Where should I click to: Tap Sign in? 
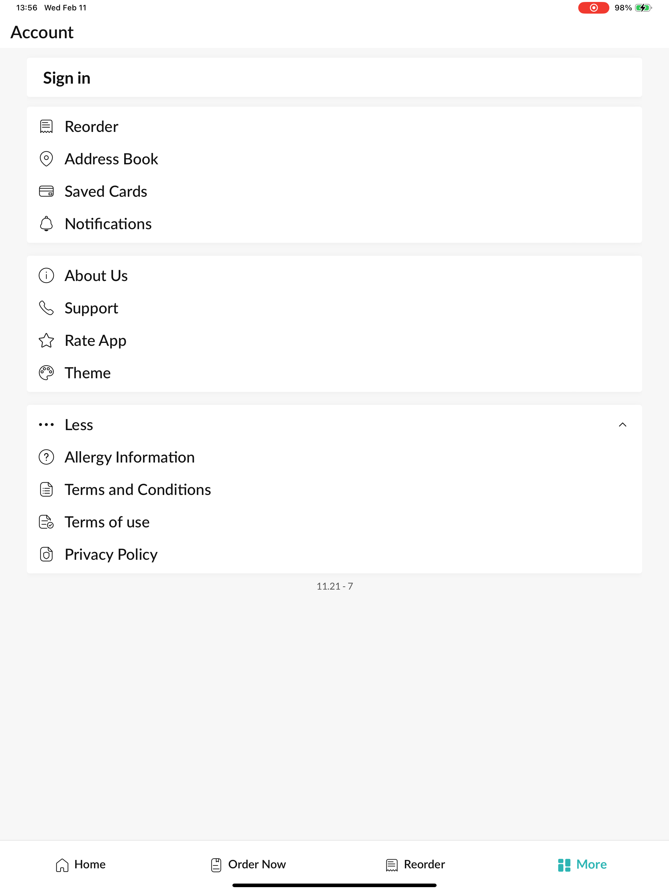pos(334,77)
